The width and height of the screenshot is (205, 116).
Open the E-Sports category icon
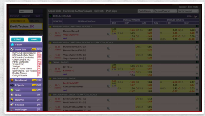pos(12,85)
